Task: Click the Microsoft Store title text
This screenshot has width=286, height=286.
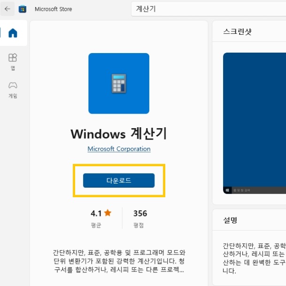Action: 53,9
